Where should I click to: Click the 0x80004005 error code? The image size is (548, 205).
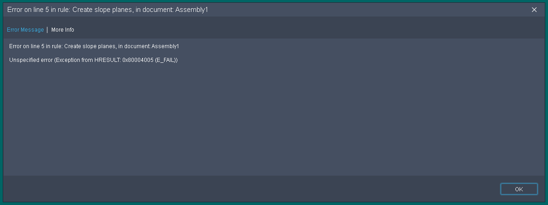tap(138, 60)
